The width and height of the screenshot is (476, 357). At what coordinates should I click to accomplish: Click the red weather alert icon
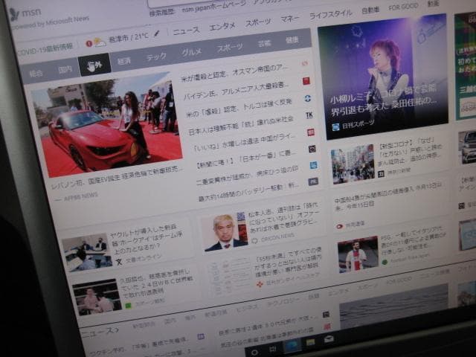tap(89, 44)
